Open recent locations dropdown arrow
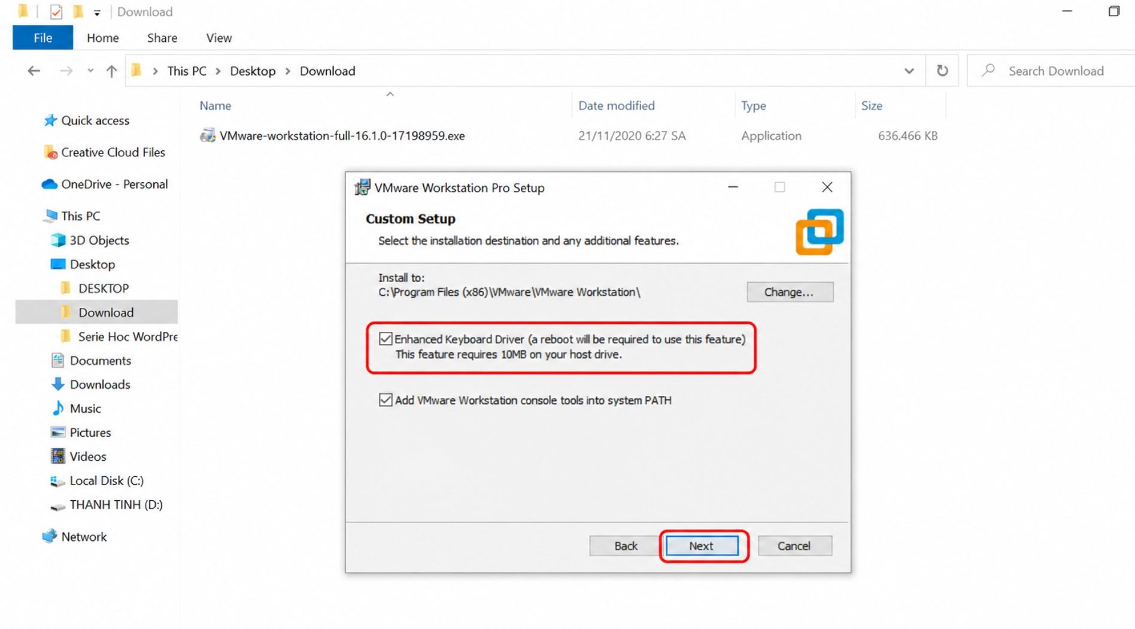Image resolution: width=1135 pixels, height=629 pixels. point(90,71)
